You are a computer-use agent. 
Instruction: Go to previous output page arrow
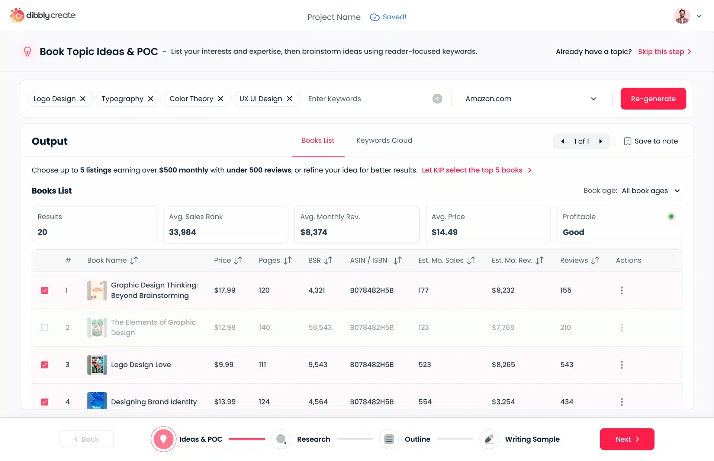[x=562, y=141]
